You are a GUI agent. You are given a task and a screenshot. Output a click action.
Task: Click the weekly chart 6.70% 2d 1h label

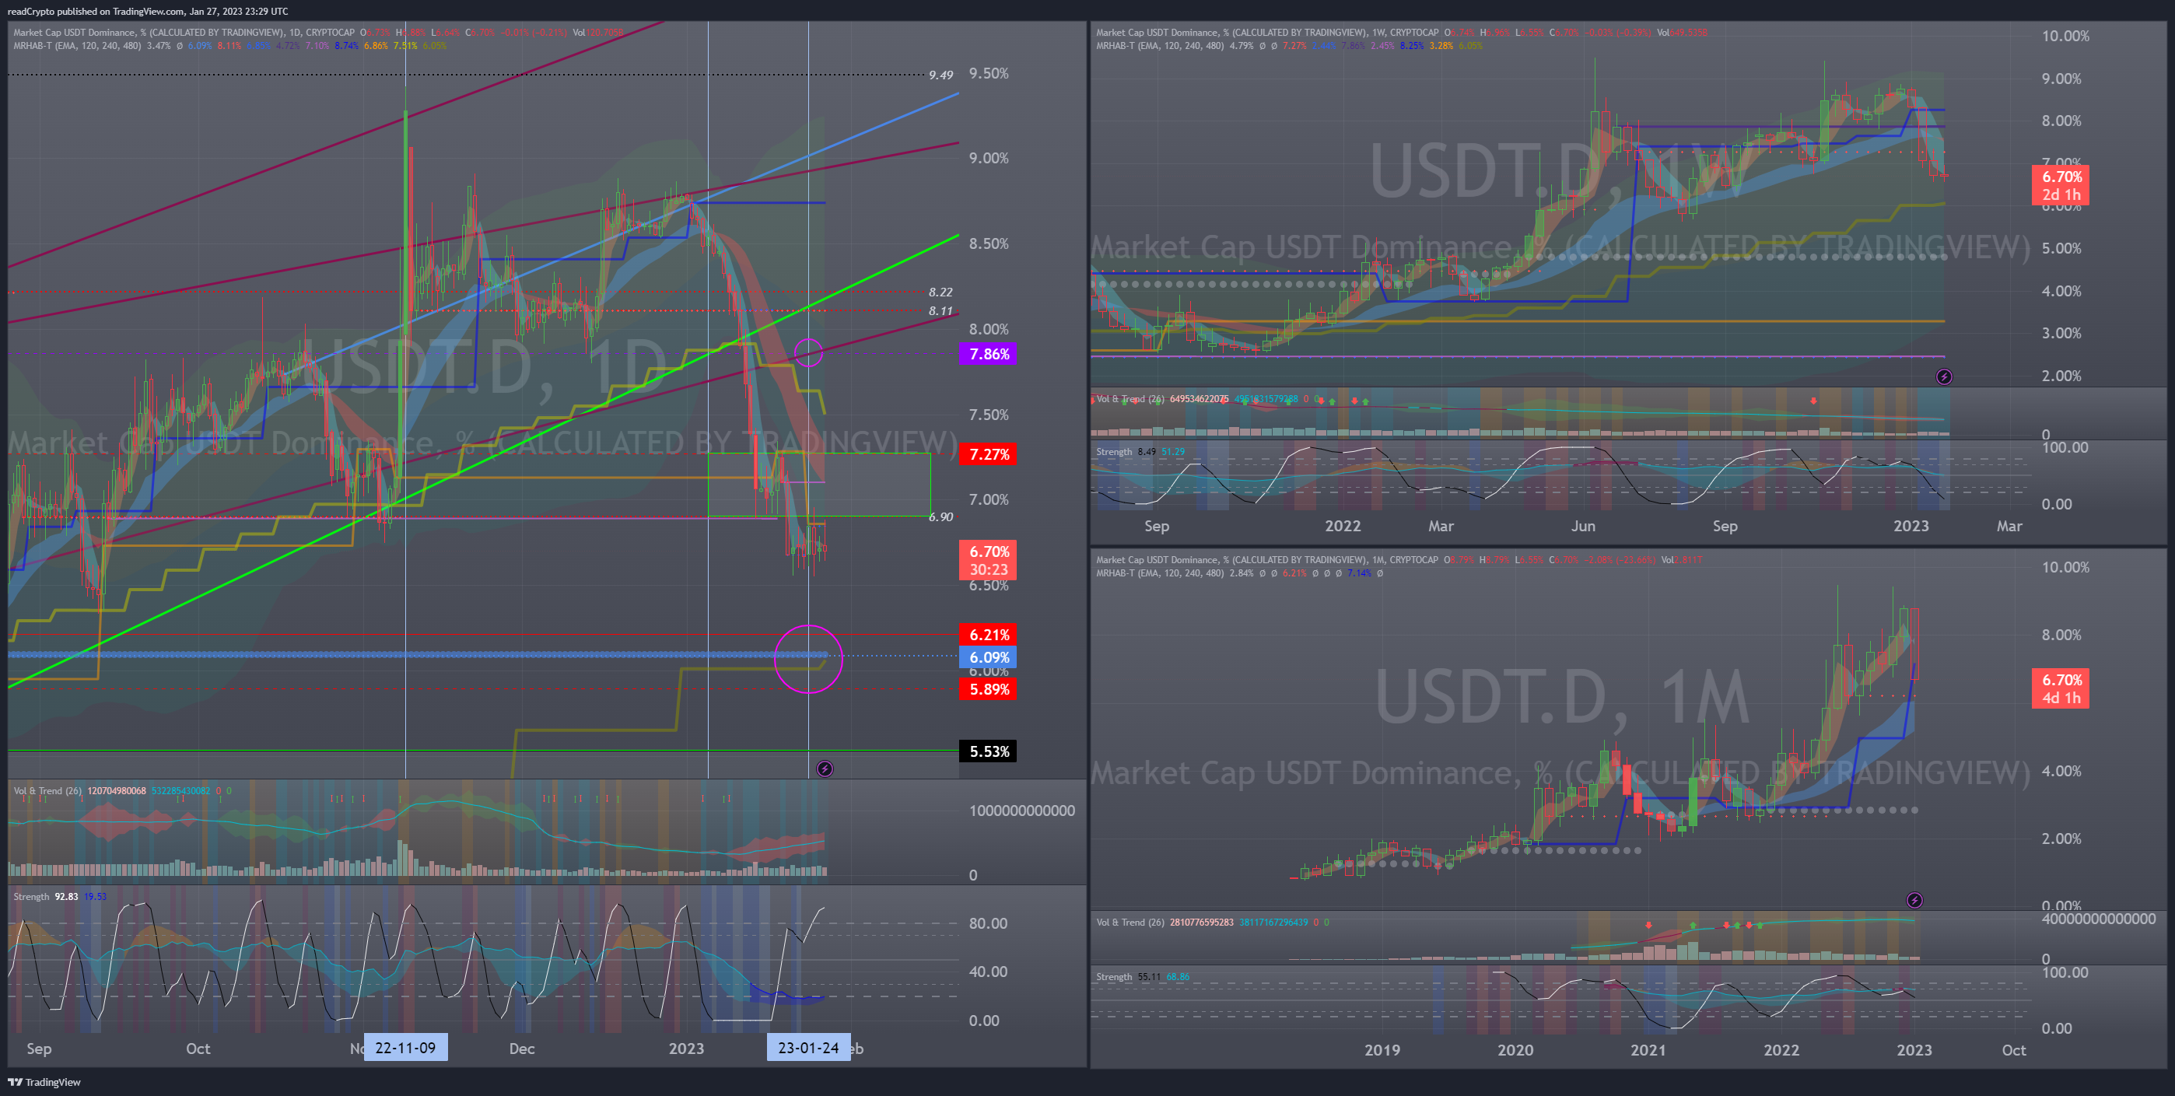pyautogui.click(x=2060, y=185)
